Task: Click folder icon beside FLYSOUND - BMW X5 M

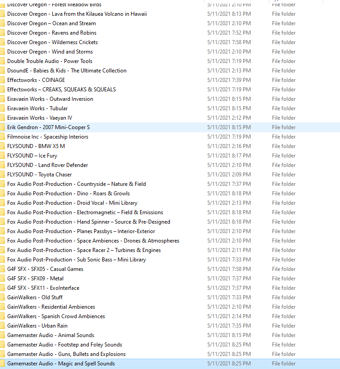Action: click(2, 146)
